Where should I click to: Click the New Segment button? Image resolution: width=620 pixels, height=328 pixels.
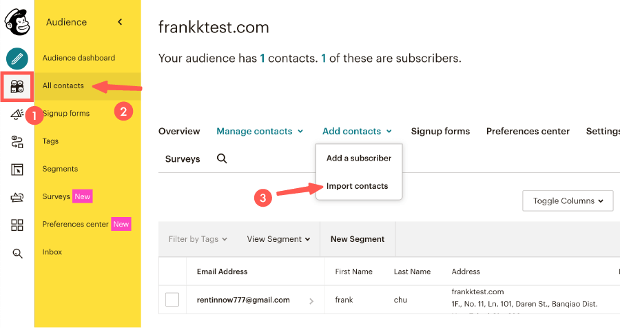pos(358,239)
